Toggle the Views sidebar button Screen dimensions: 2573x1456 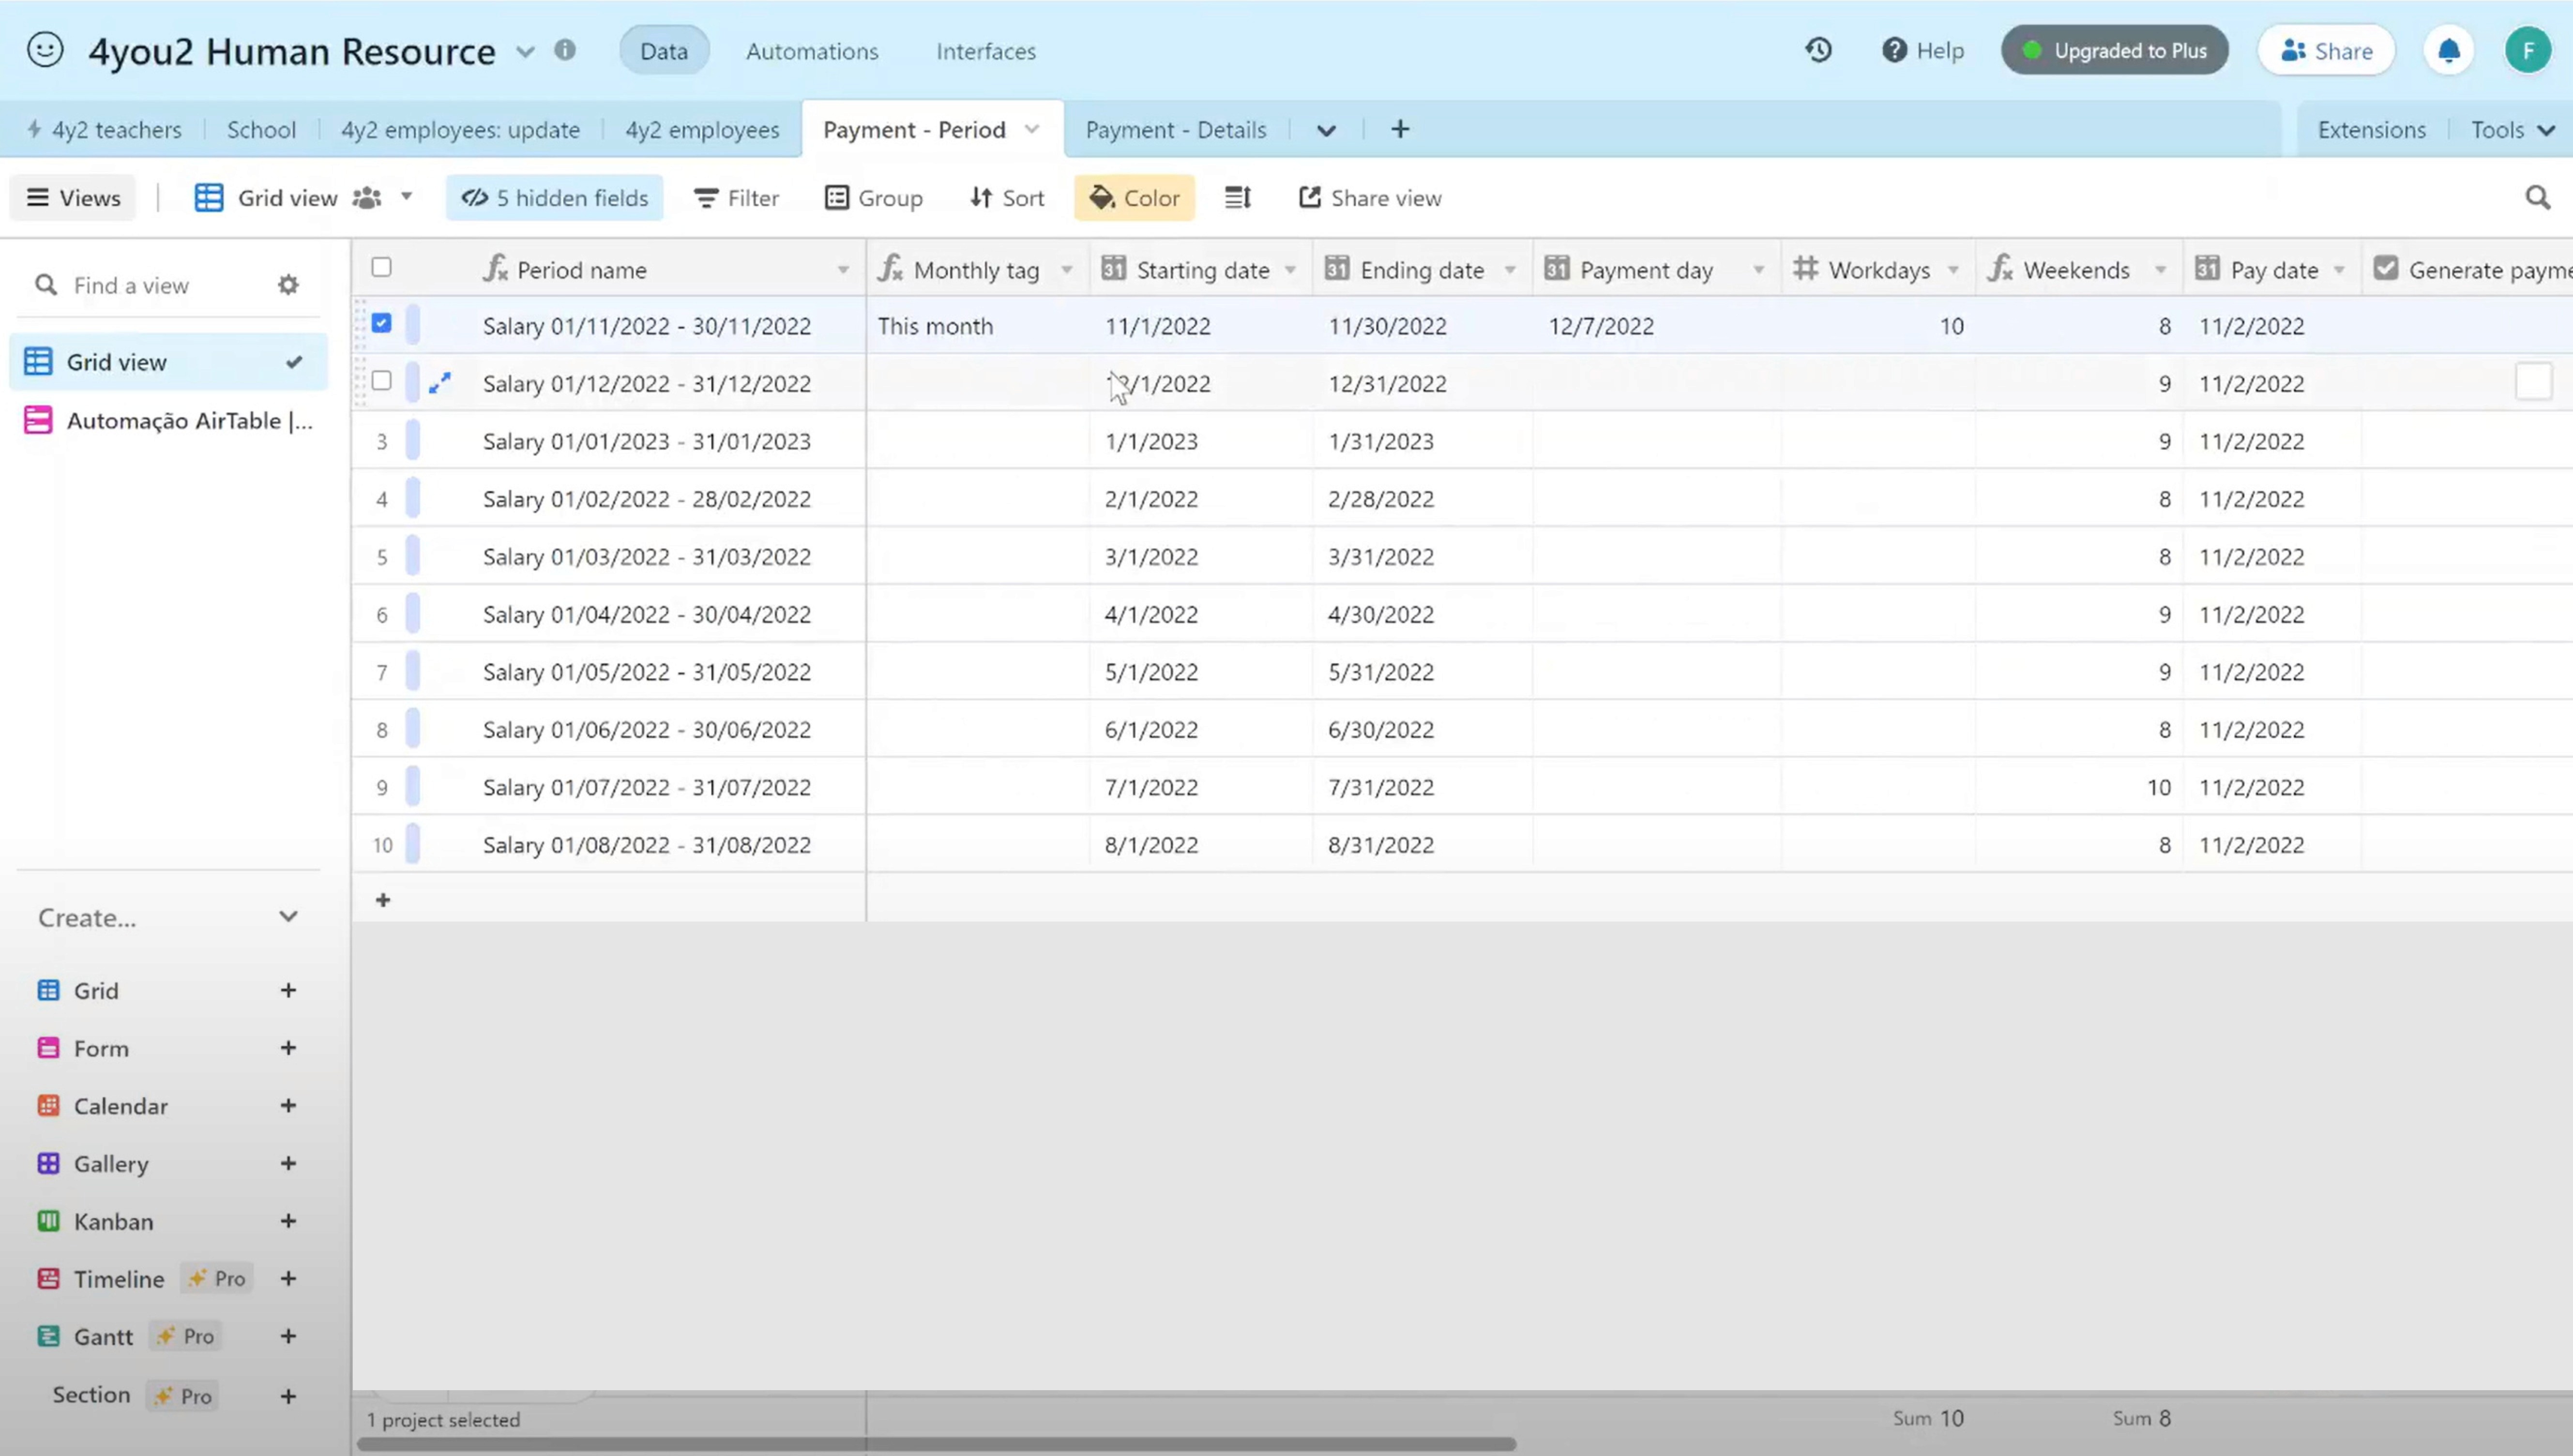tap(73, 198)
